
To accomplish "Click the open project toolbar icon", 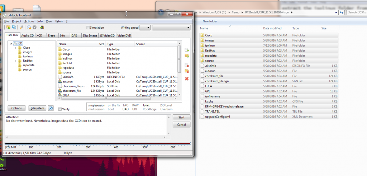I will click(x=9, y=27).
